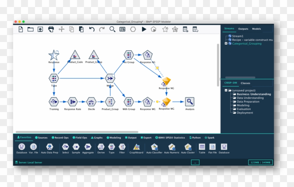This screenshot has width=294, height=187.
Task: Open the Graphs palette tab
Action: tap(97, 138)
